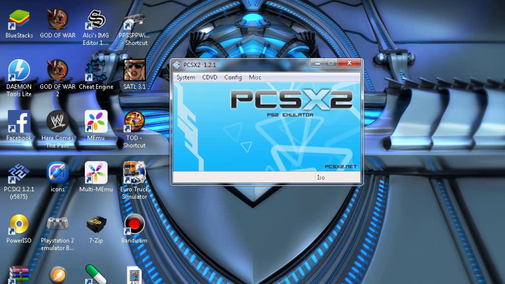
Task: Minimize the PCSX2 window
Action: click(x=317, y=63)
